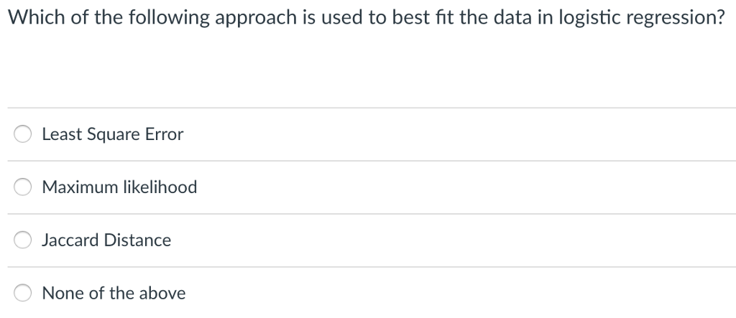Mark the None of the above radio button
736x318 pixels.
tap(23, 294)
